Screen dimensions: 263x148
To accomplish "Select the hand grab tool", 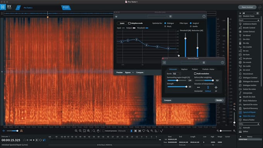I will [x=98, y=131].
